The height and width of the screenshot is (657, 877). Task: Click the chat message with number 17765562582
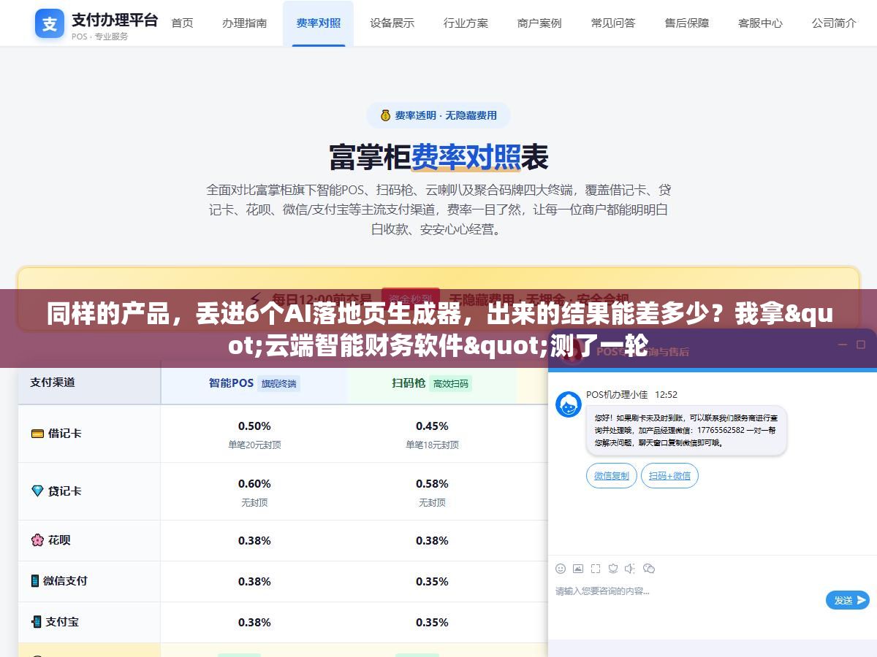[x=686, y=431]
